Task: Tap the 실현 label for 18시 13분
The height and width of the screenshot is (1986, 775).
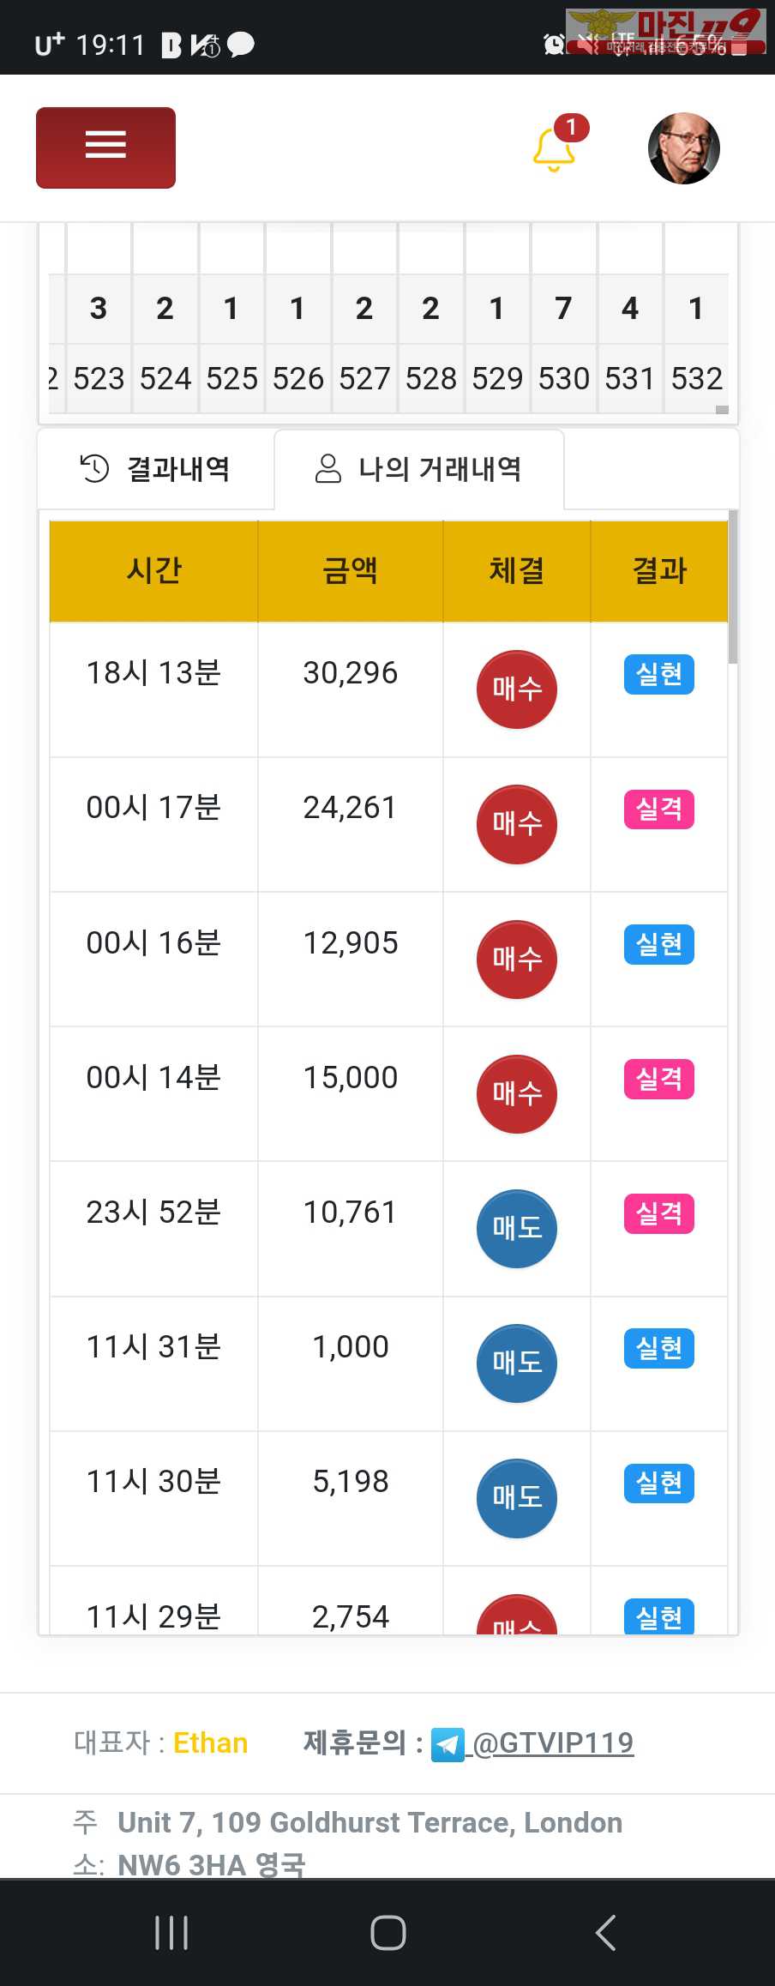Action: pyautogui.click(x=658, y=674)
